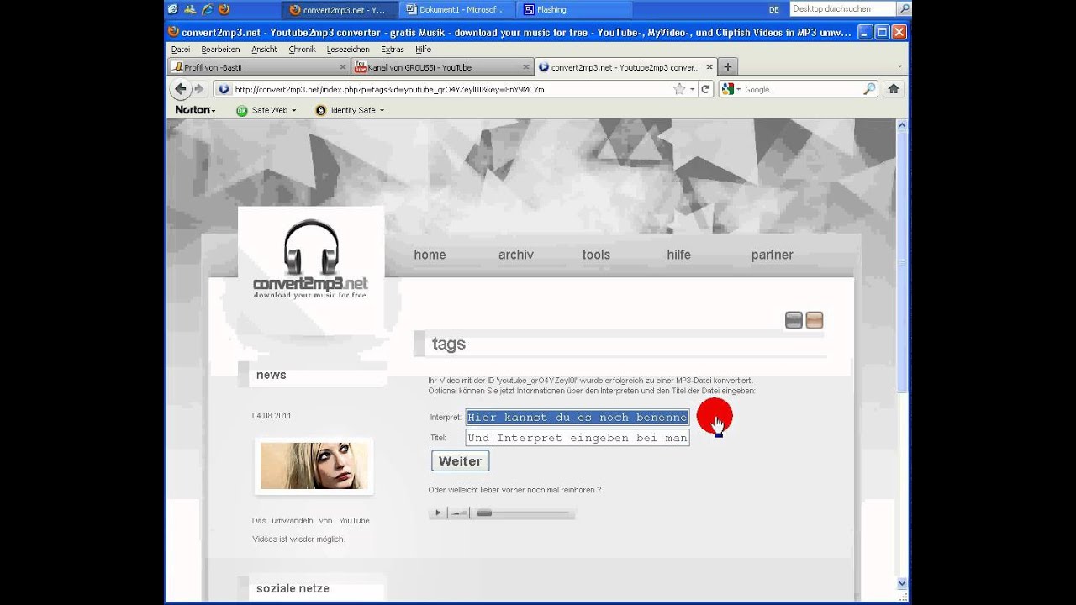Switch to Kanal von GROUSSi YouTube tab

(442, 67)
